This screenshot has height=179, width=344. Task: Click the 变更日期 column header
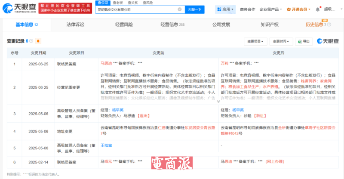[x=38, y=53]
